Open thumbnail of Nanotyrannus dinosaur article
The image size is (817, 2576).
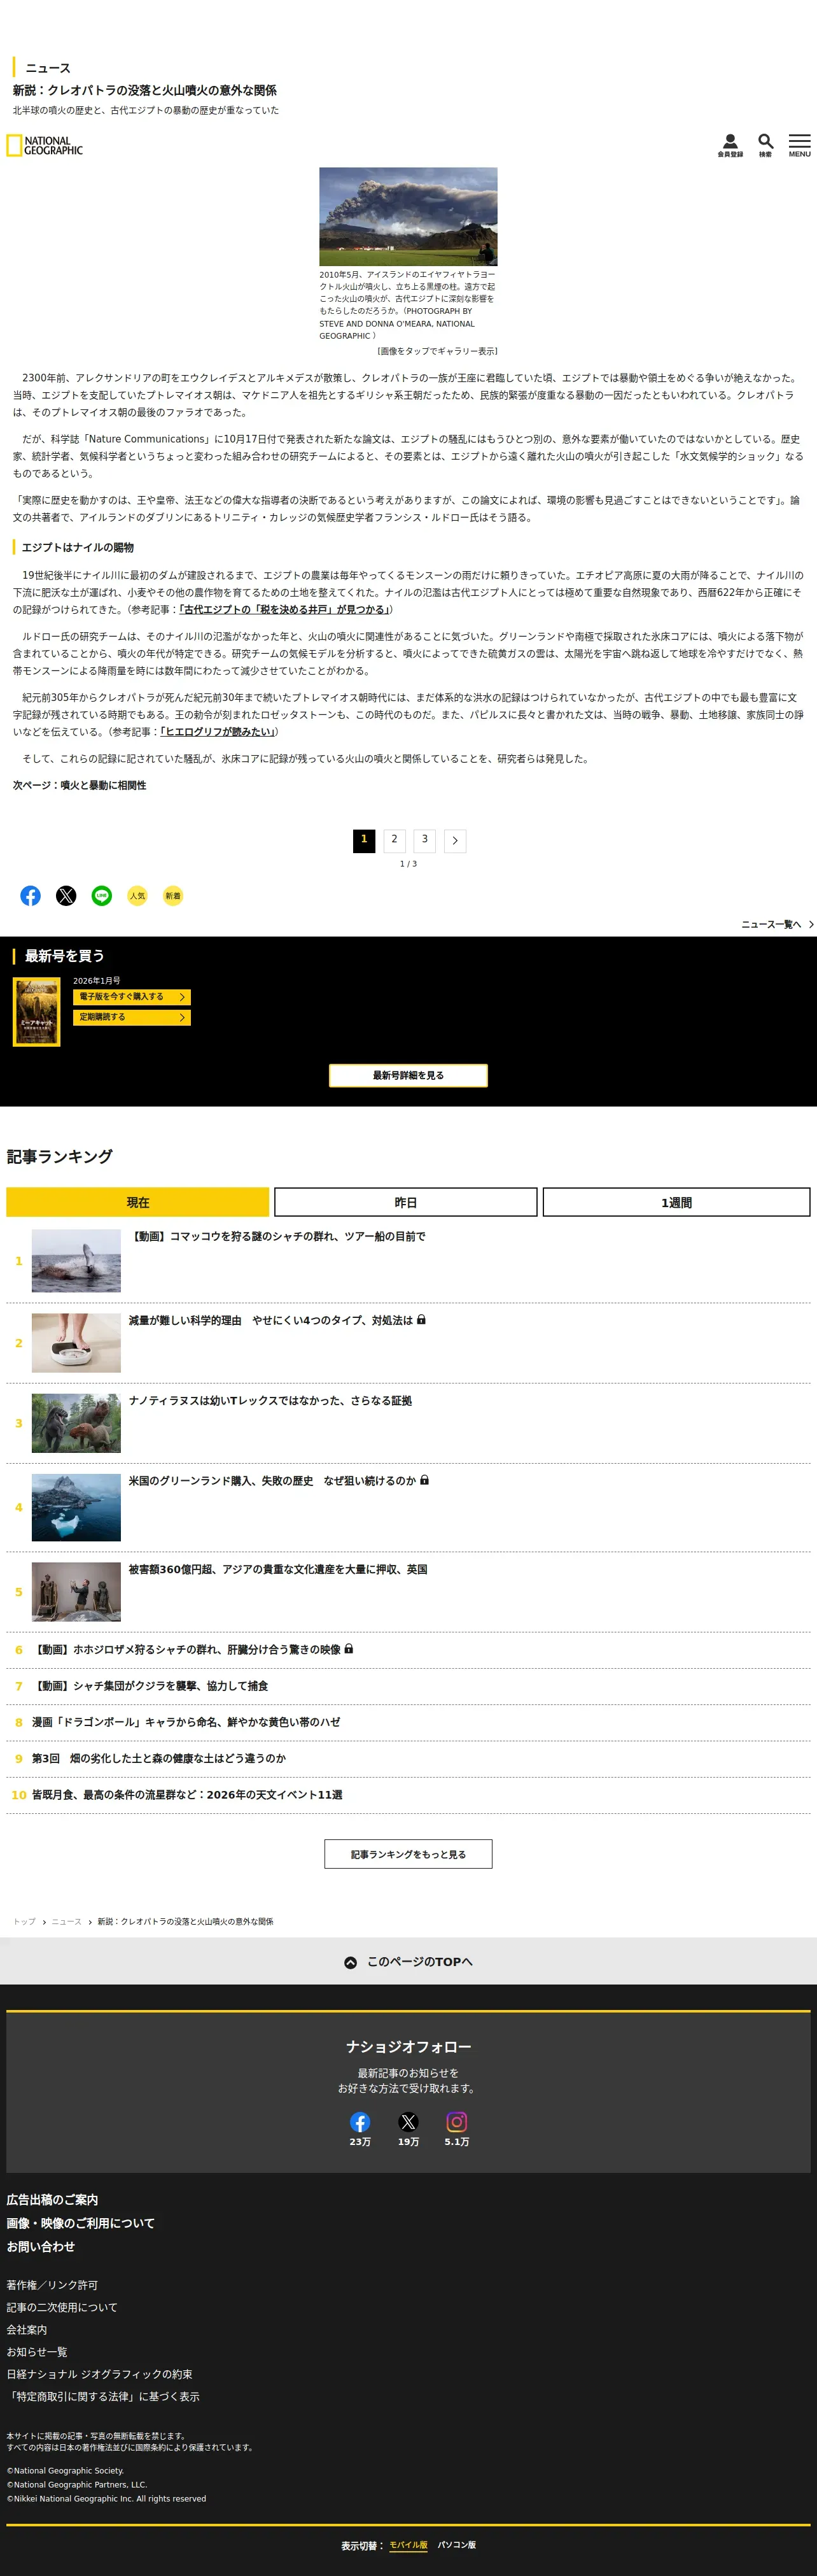click(x=76, y=1423)
